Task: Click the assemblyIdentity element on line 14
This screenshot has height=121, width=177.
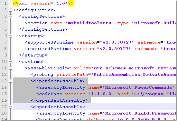Action: pyautogui.click(x=62, y=87)
